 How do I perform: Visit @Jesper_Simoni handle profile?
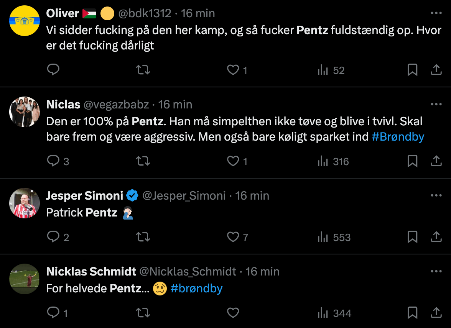point(184,196)
